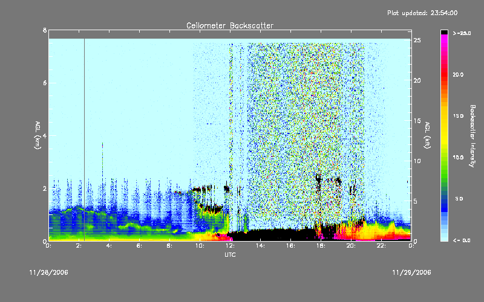The image size is (484, 302).
Task: Click the 25 kft label on right axis
Action: pyautogui.click(x=417, y=40)
